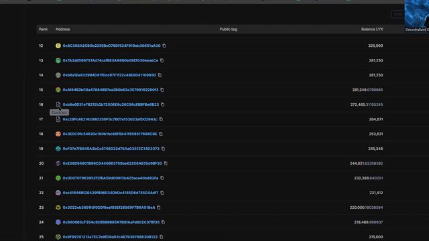
Task: Open the rank 25 address link
Action: 110,237
